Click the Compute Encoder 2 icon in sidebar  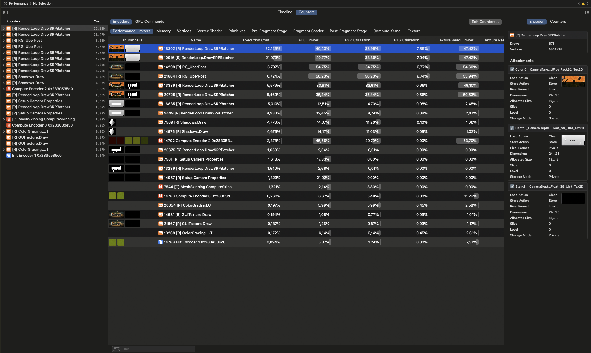[9, 89]
